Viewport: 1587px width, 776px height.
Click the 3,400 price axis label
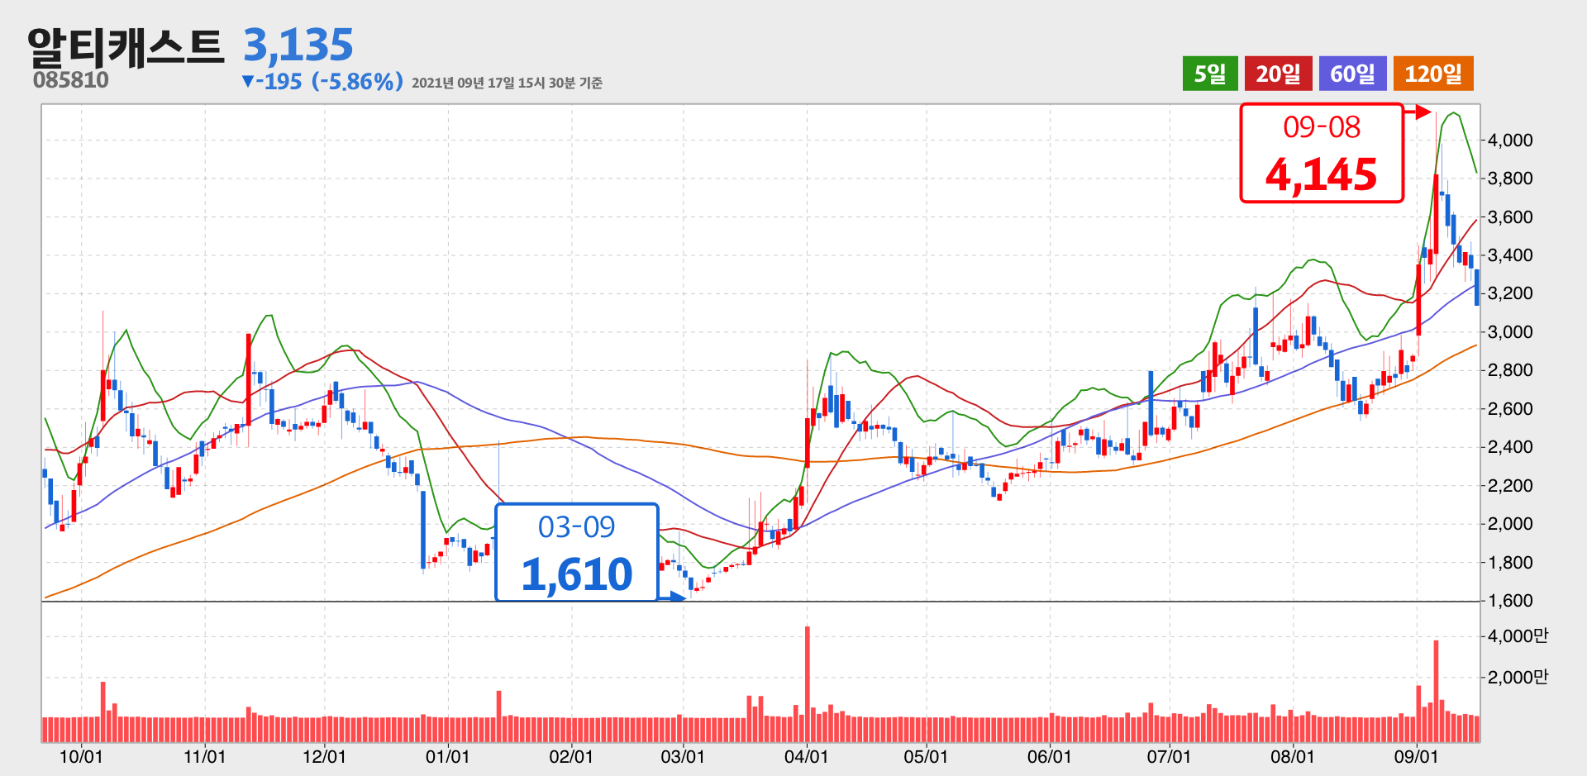click(1510, 255)
